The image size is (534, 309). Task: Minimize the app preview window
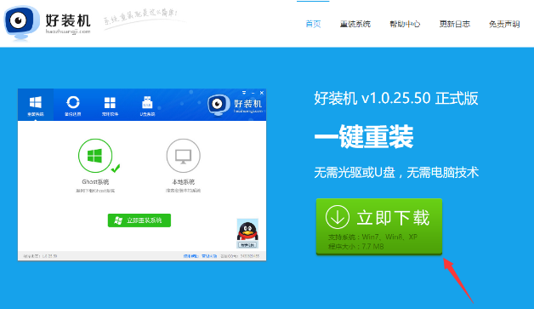253,93
